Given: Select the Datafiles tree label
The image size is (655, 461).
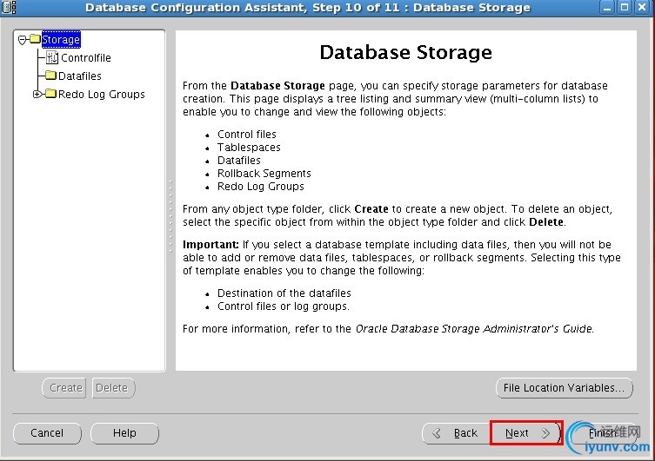Looking at the screenshot, I should [x=79, y=76].
